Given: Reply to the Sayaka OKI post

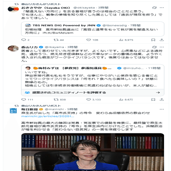Looking at the screenshot, I should [25, 40].
